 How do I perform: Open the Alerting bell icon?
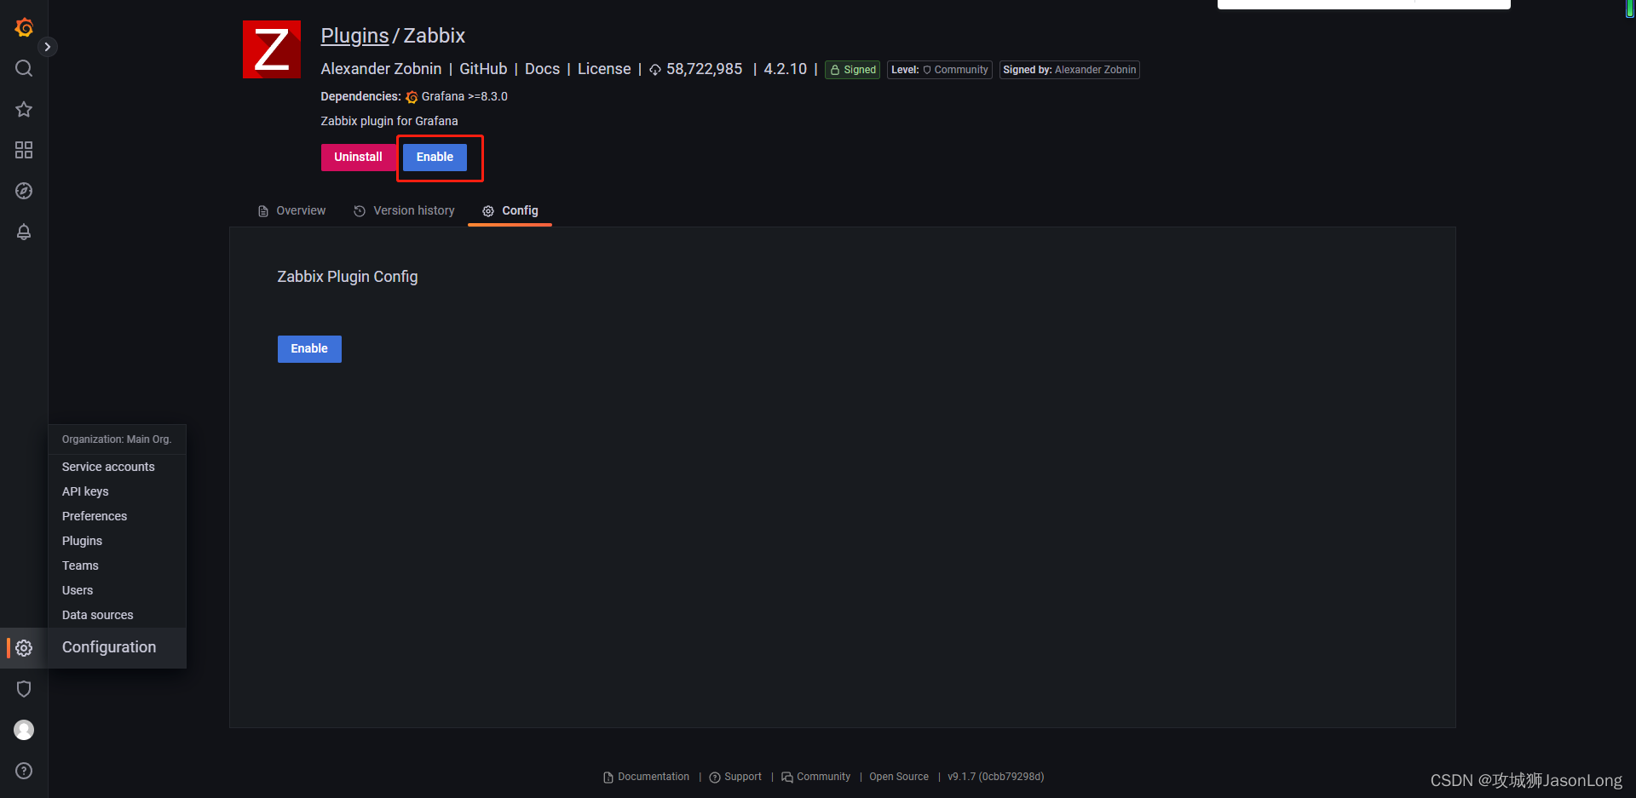[24, 232]
